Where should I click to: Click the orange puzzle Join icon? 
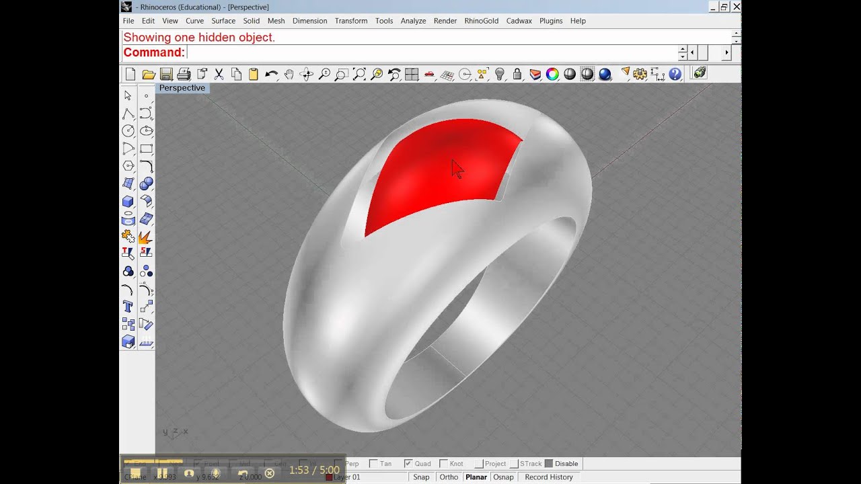click(x=128, y=236)
